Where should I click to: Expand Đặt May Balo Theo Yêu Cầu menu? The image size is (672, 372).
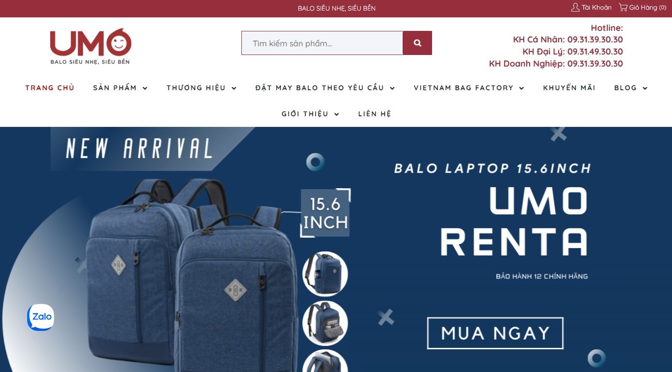coord(325,88)
